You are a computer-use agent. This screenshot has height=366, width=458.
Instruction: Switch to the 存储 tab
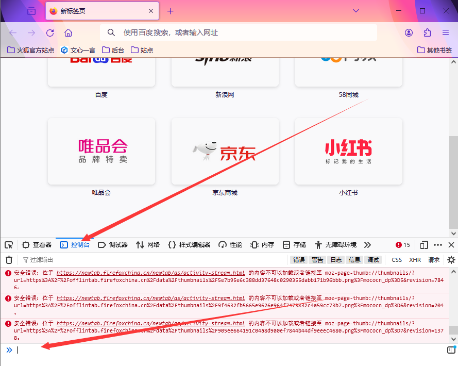tap(295, 245)
